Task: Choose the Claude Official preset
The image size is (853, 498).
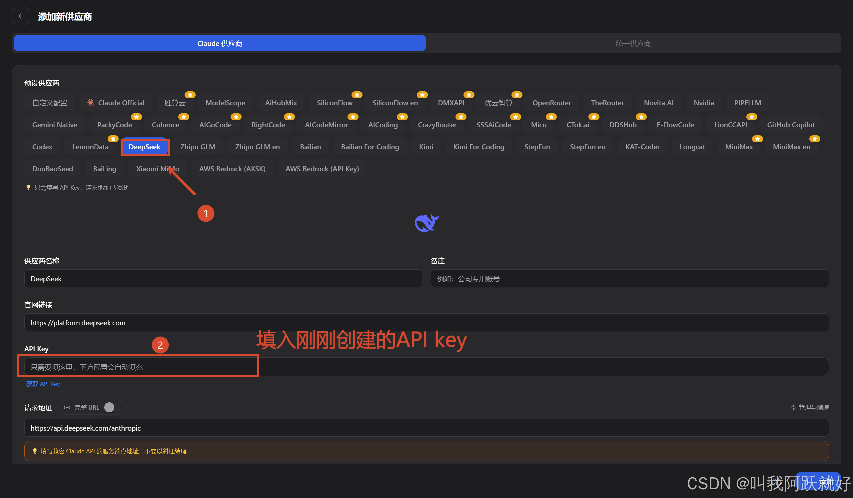Action: (116, 103)
